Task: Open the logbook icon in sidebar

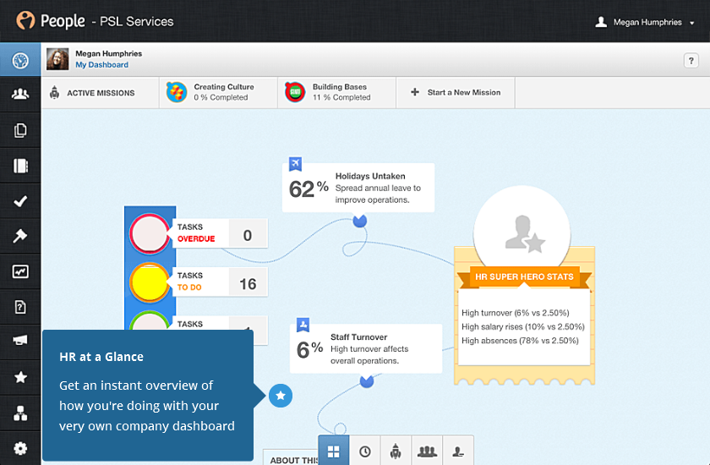Action: point(20,166)
